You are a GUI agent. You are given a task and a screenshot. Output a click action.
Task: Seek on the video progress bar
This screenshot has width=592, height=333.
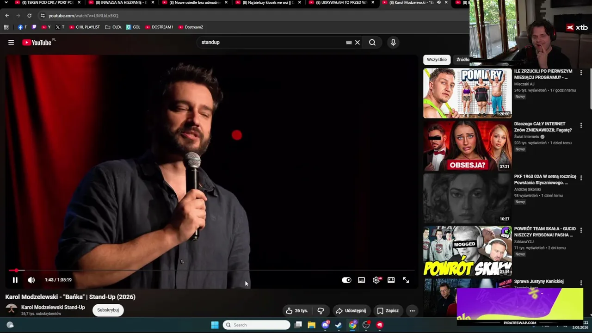211,270
